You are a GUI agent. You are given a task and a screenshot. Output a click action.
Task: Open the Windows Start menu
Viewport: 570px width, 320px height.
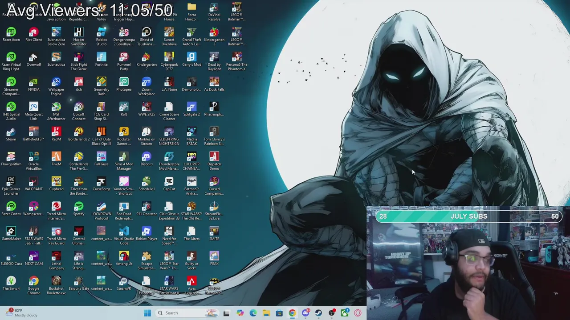147,313
